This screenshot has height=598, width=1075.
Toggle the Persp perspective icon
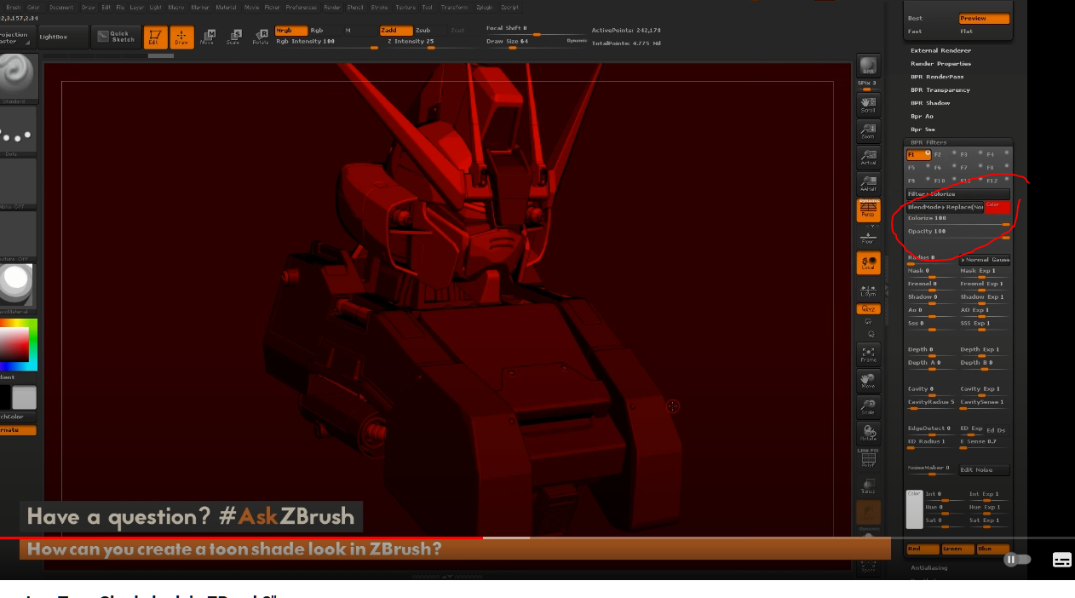click(868, 210)
